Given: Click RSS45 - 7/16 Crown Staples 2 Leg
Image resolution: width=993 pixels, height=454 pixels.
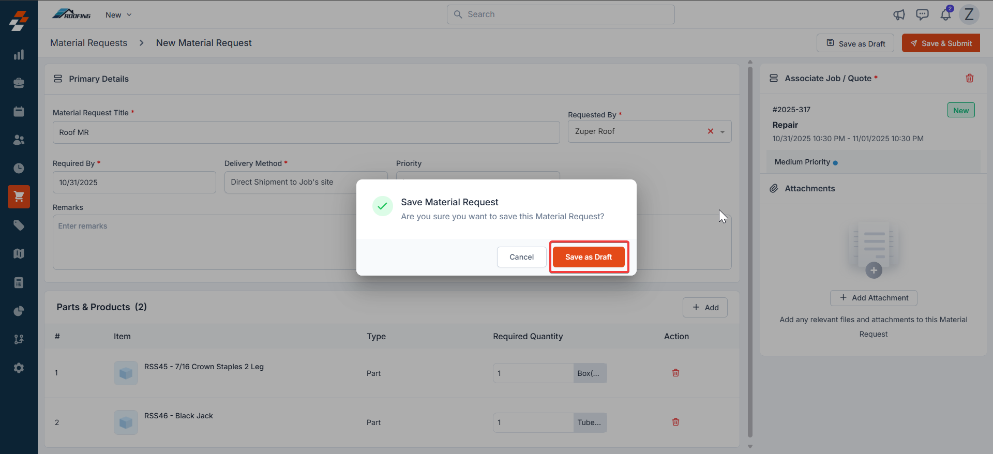Looking at the screenshot, I should pyautogui.click(x=204, y=367).
